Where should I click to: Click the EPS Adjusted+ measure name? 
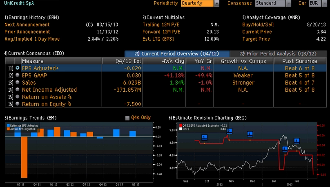[40, 68]
